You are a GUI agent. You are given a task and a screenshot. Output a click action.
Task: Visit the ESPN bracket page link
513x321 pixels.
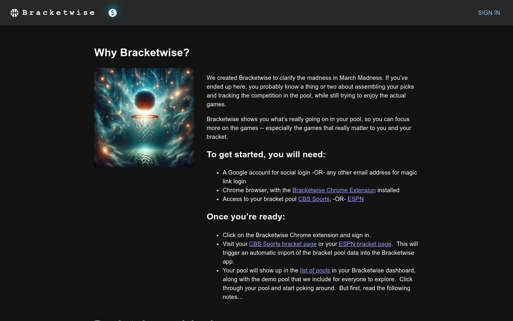point(365,244)
